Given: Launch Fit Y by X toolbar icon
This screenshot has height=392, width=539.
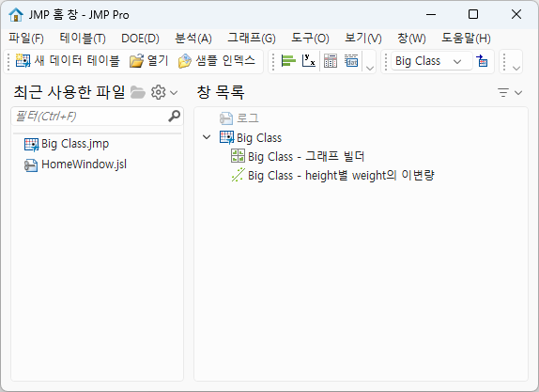Looking at the screenshot, I should [308, 60].
